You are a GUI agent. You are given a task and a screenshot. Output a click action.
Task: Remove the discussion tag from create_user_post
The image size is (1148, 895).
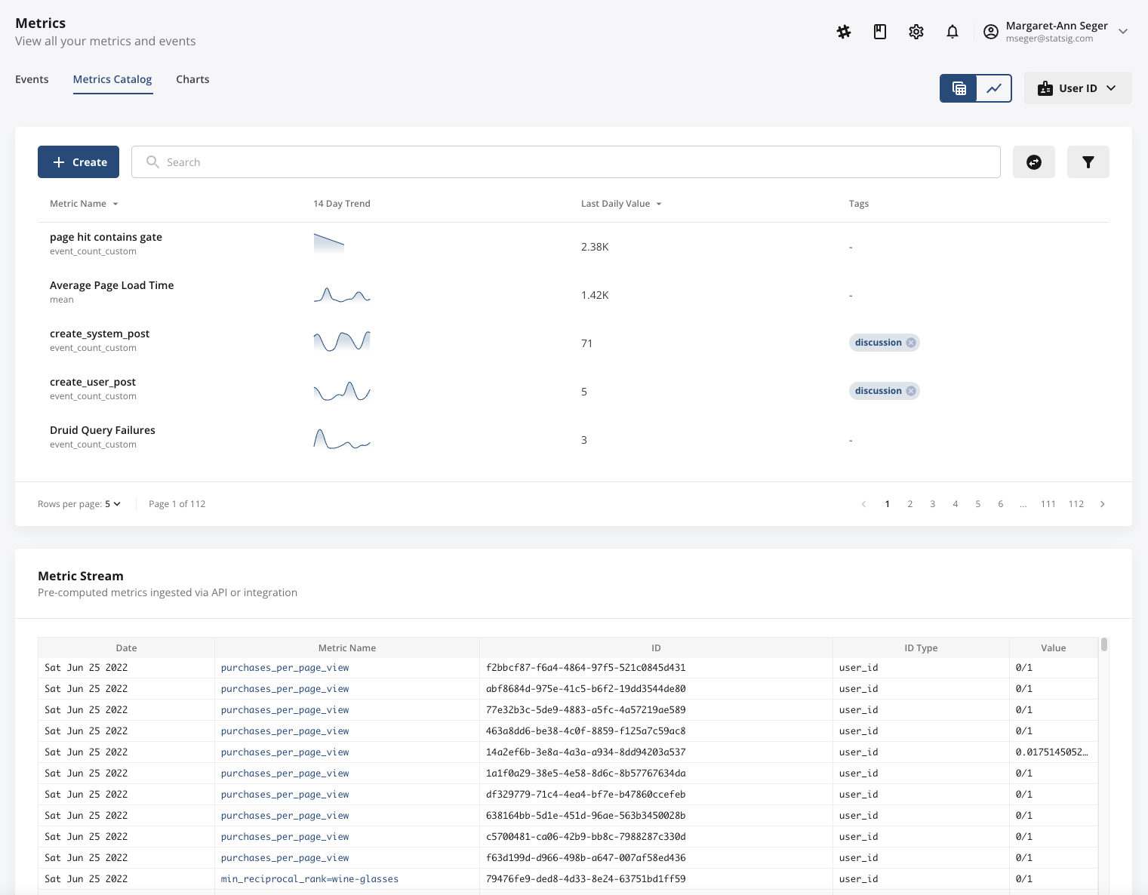(x=911, y=390)
